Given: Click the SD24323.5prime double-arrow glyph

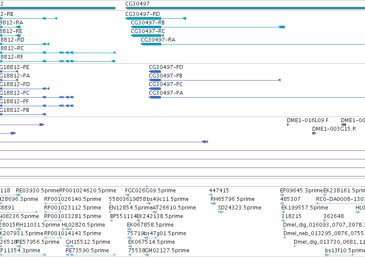Looking at the screenshot, I should tap(221, 212).
